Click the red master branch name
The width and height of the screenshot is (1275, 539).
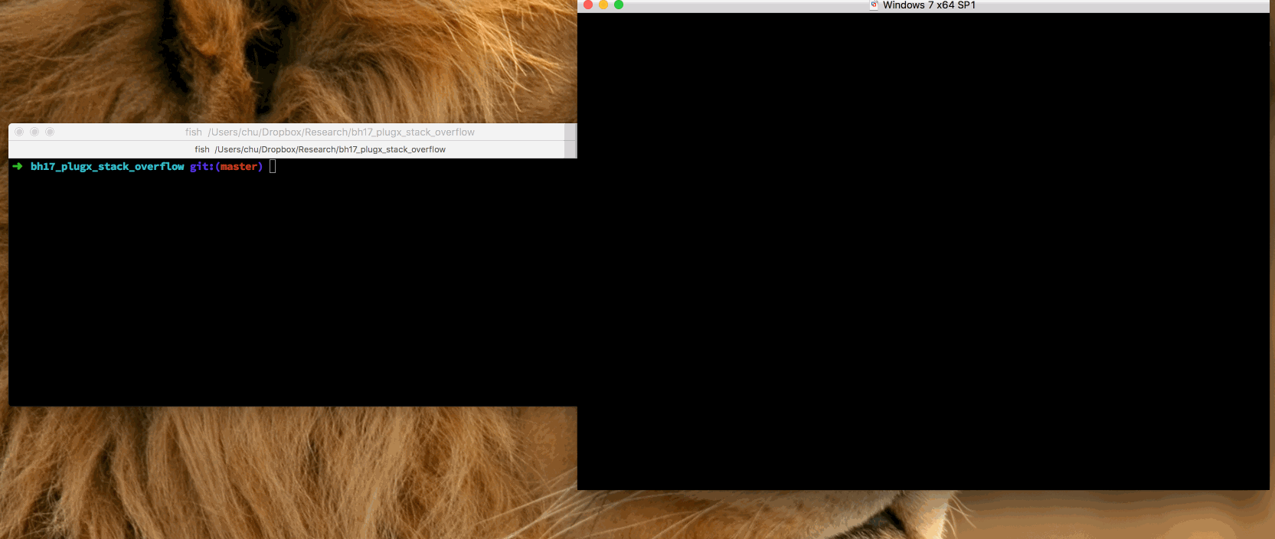238,166
